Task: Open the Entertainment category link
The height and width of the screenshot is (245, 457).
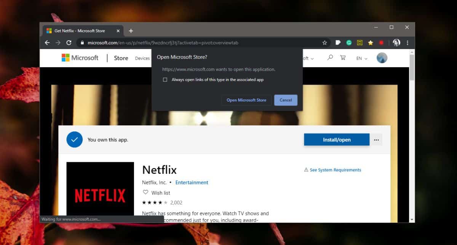Action: [192, 182]
